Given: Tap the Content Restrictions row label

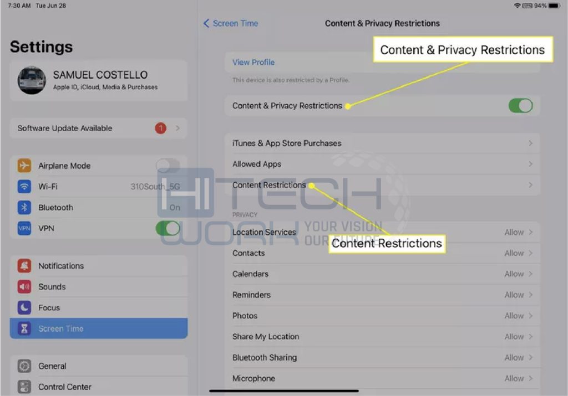Looking at the screenshot, I should click(269, 185).
